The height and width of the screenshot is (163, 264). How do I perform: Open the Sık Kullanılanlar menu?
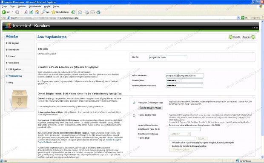35,6
